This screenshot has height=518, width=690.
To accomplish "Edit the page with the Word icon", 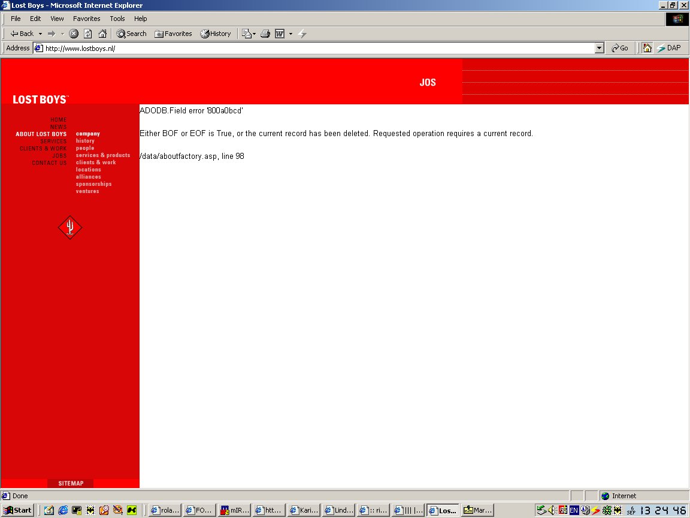I will (x=280, y=34).
